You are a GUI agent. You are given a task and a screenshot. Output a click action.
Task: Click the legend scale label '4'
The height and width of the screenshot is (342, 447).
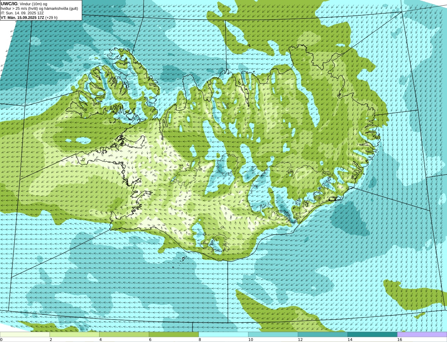click(100, 340)
